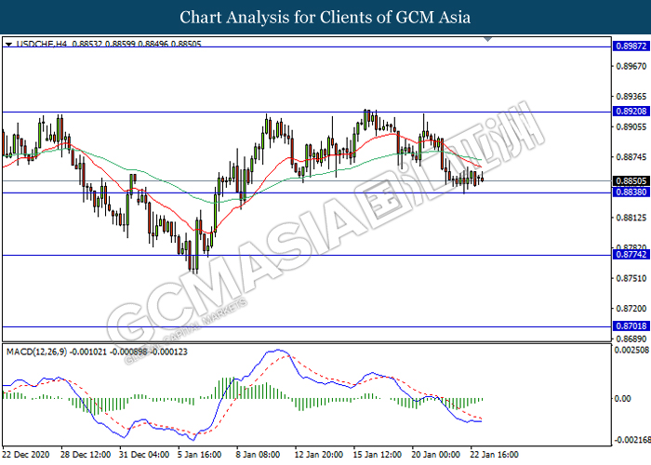Click the USDCHF chart title dropdown triangle

coord(8,44)
